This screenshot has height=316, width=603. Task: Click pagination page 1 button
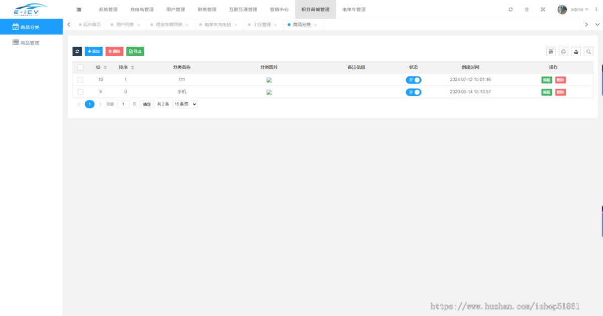coord(89,104)
